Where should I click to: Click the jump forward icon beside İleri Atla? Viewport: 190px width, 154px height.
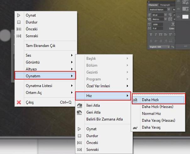click(x=80, y=105)
